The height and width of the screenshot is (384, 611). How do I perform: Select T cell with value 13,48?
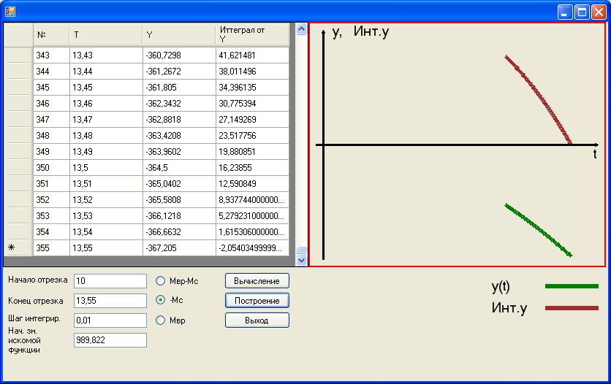[106, 135]
